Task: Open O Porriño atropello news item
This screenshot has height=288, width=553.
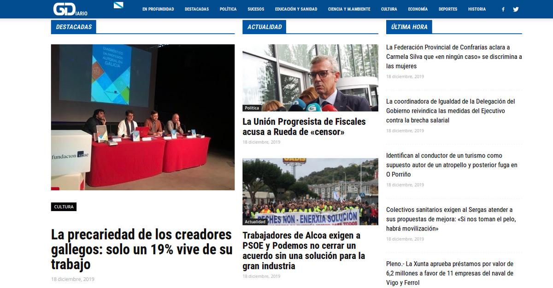Action: (452, 165)
